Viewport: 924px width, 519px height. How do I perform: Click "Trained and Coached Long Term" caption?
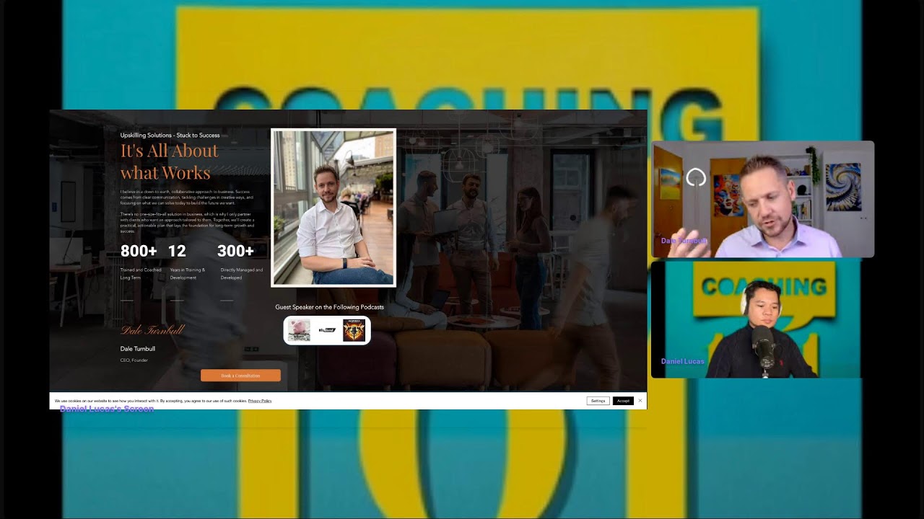click(x=141, y=274)
